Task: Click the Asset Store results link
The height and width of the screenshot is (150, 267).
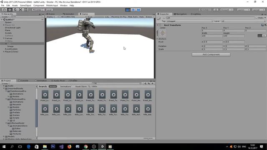Action: tap(86, 86)
